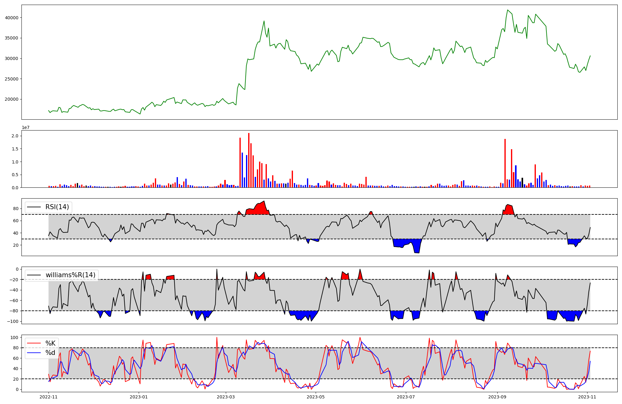
Task: Click the 1e7 volume scale label
Action: coord(26,127)
